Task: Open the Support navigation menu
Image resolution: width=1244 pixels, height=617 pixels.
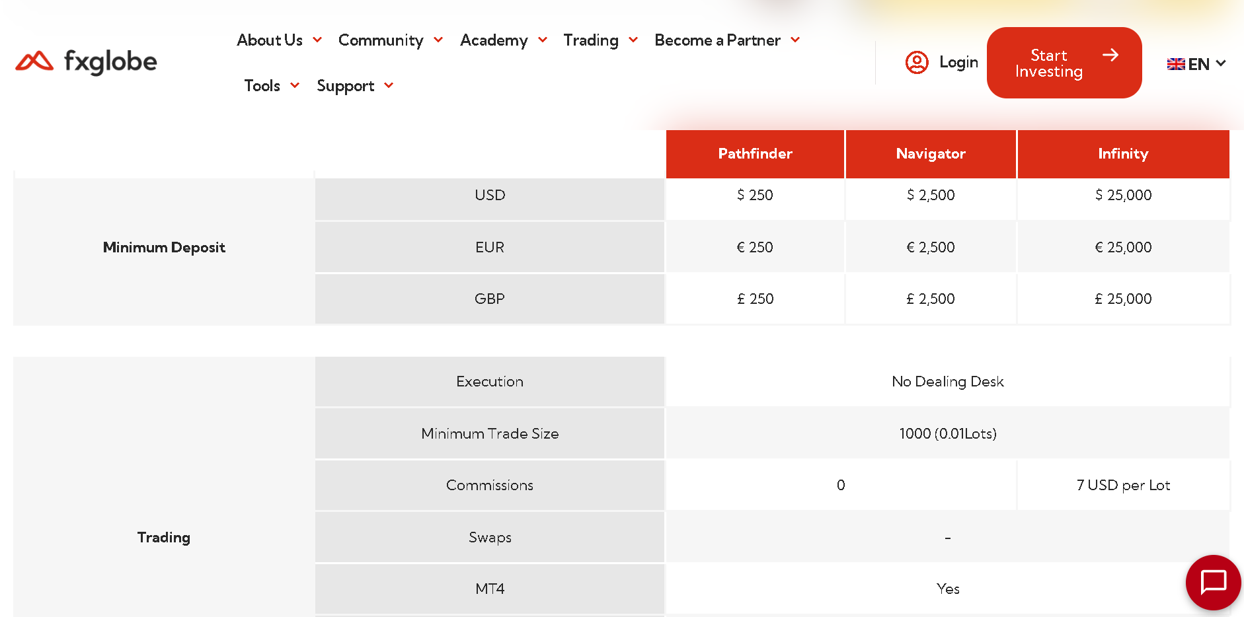Action: (x=345, y=86)
